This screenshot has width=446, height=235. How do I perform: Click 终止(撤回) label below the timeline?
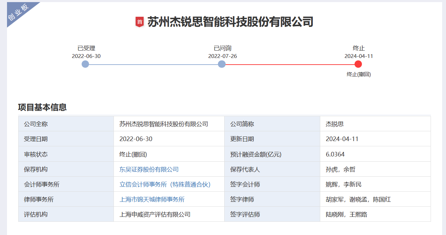[x=358, y=74]
